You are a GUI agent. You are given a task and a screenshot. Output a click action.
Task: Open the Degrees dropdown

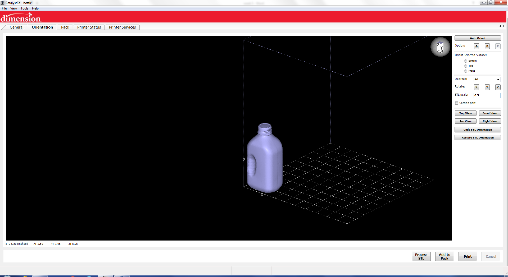point(498,80)
